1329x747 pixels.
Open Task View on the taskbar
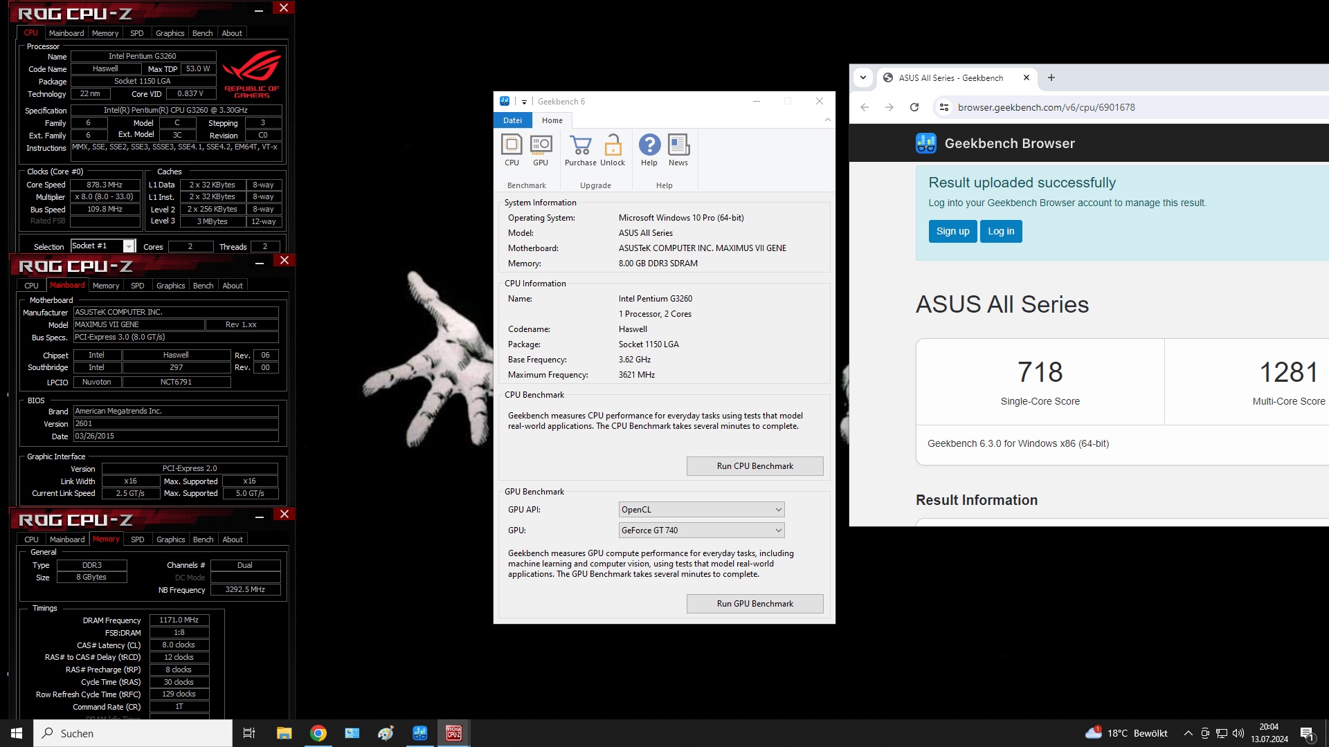(249, 733)
